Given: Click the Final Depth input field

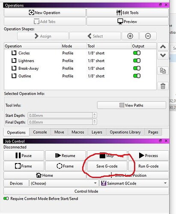Looking at the screenshot, I should [60, 122].
